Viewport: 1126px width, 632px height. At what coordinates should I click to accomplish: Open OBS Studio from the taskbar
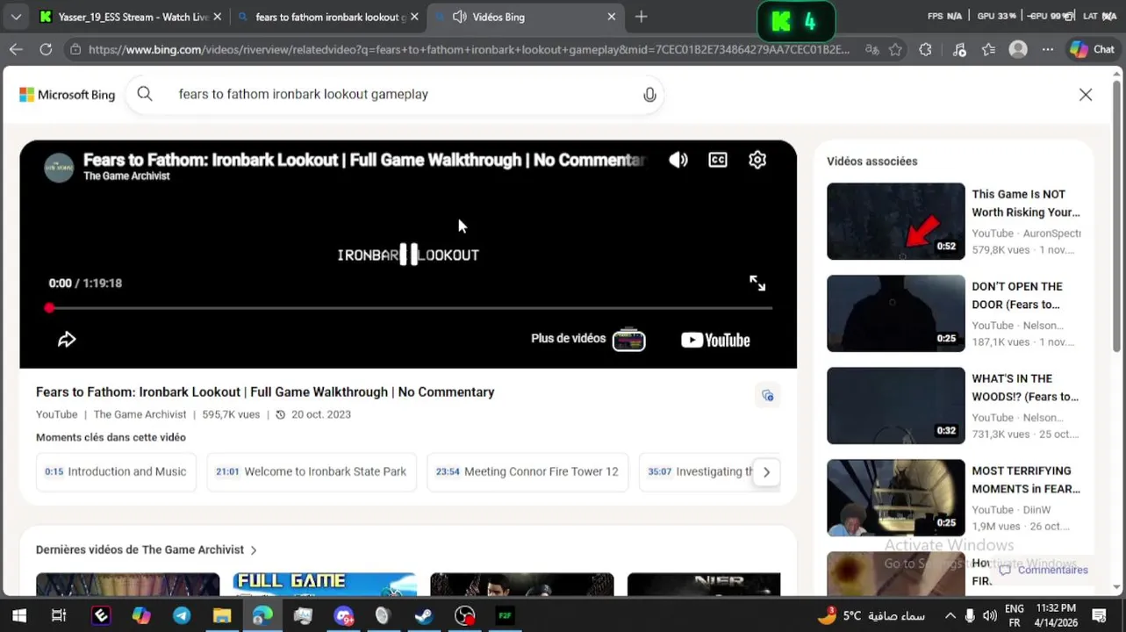(464, 616)
